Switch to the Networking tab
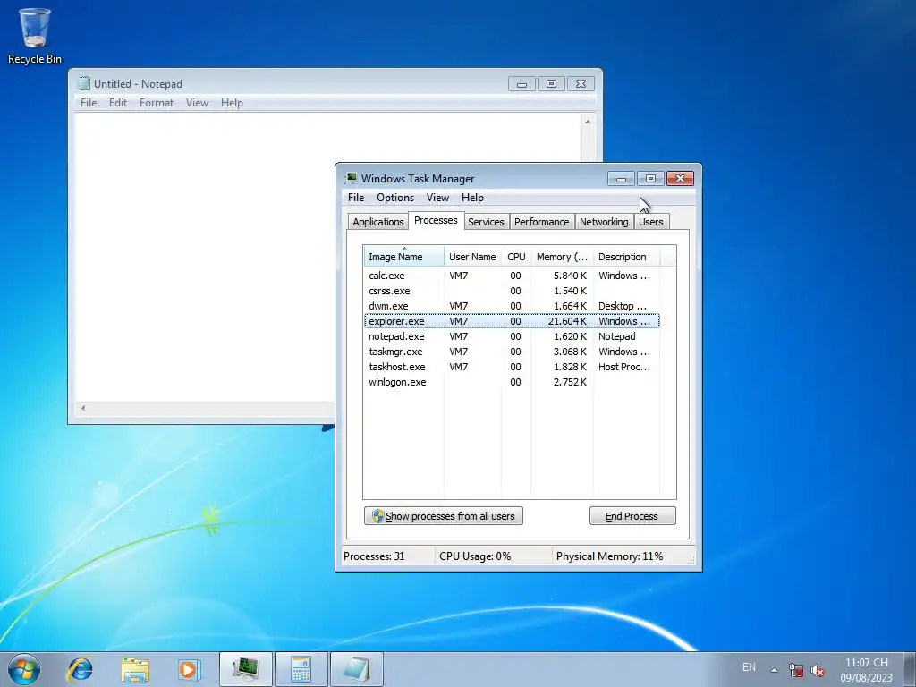Image resolution: width=916 pixels, height=687 pixels. [x=604, y=222]
